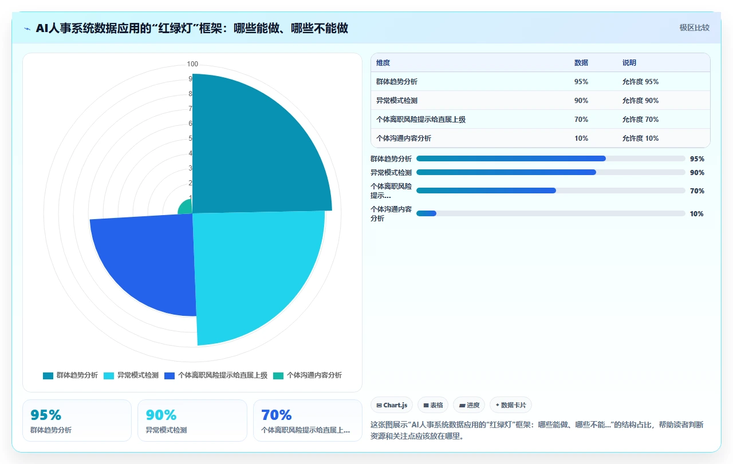Toggle the 个体沟通内容分析 legend swatch
733x464 pixels.
click(278, 376)
